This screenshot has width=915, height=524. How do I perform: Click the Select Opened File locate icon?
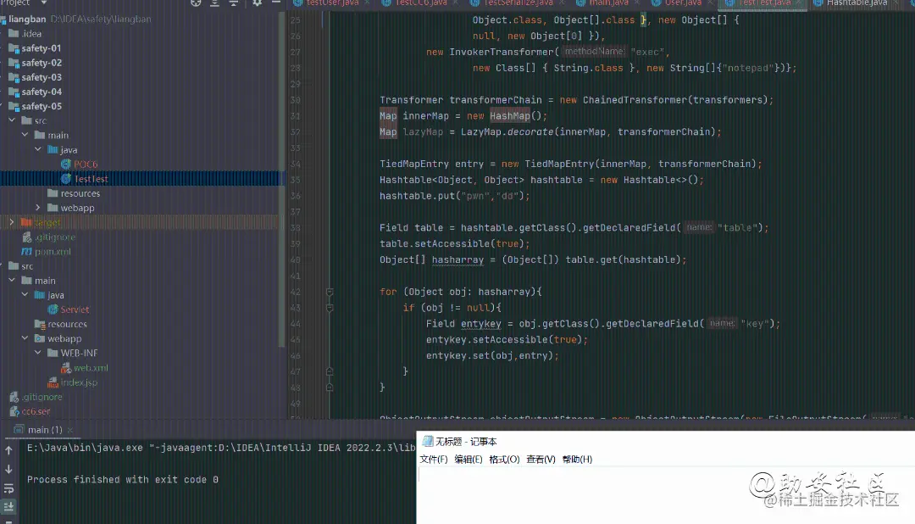[x=196, y=3]
